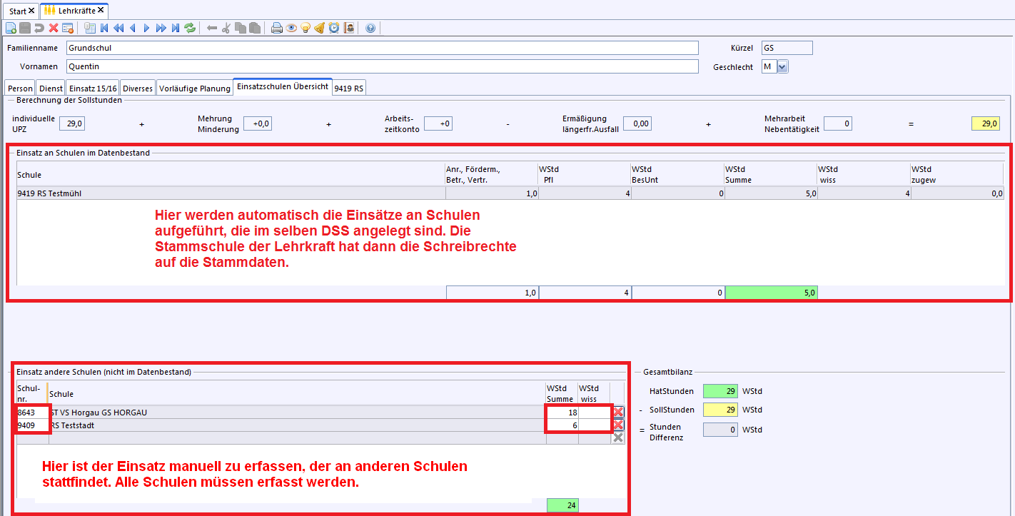Click the Arbeitszeitkonto field
This screenshot has width=1015, height=516.
tap(438, 123)
